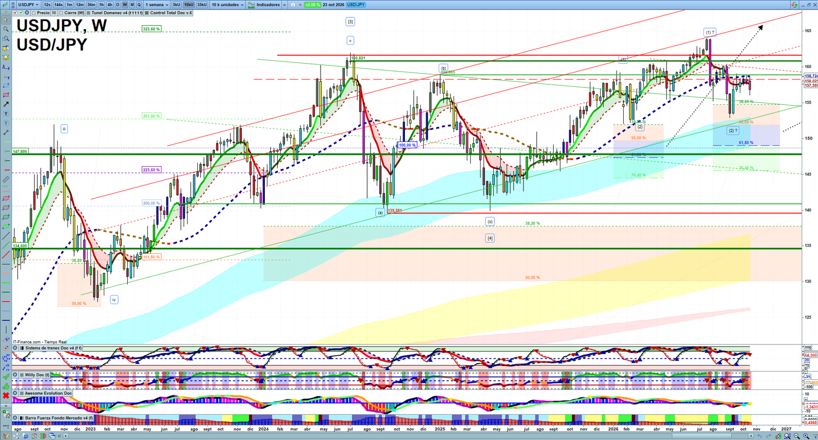Open the '1 semana' timeframe dropdown
Viewport: 818px width, 440px height.
pos(157,5)
